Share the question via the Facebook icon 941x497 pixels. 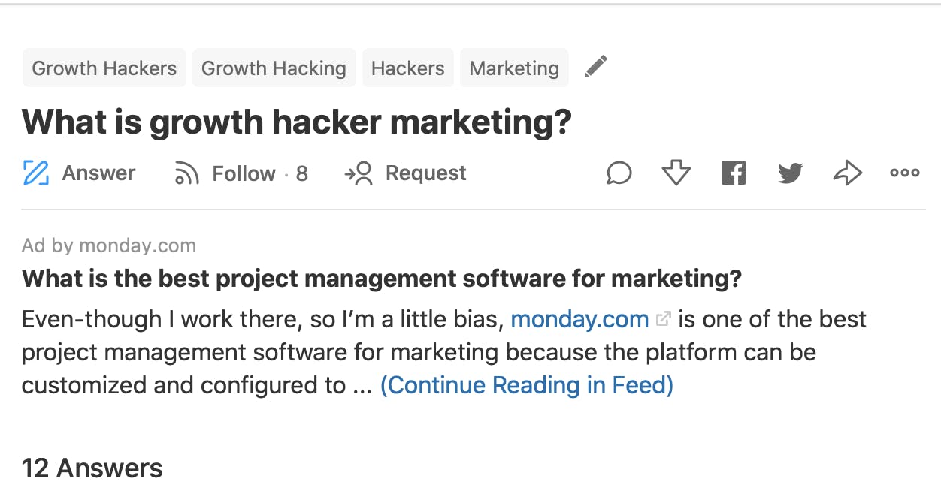click(733, 173)
